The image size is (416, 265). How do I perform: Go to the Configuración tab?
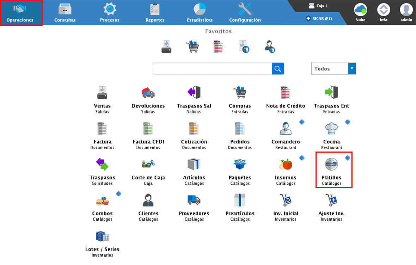(245, 13)
